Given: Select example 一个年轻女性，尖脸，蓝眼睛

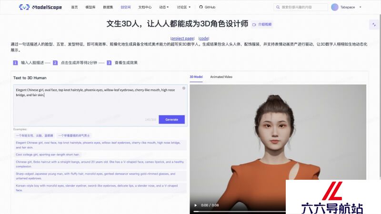Looking at the screenshot, I should click(x=34, y=136).
